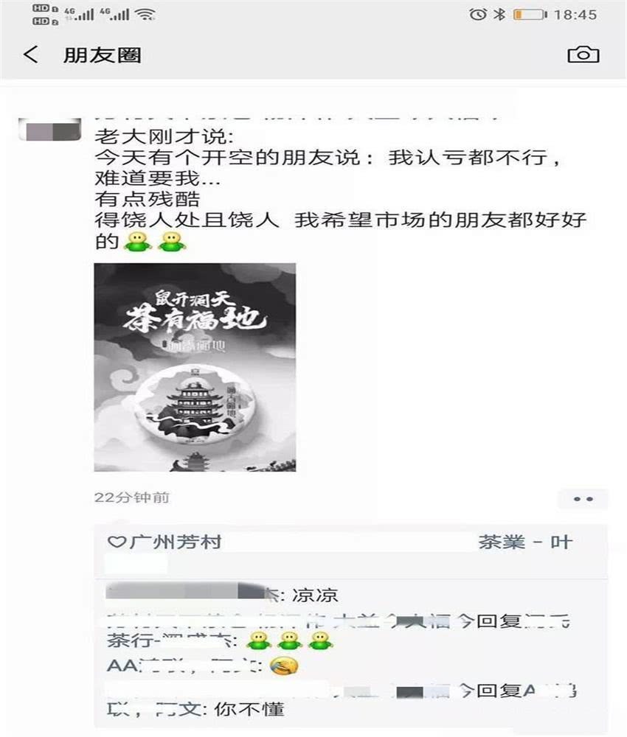
Task: Tap the alarm clock status icon
Action: [x=478, y=15]
